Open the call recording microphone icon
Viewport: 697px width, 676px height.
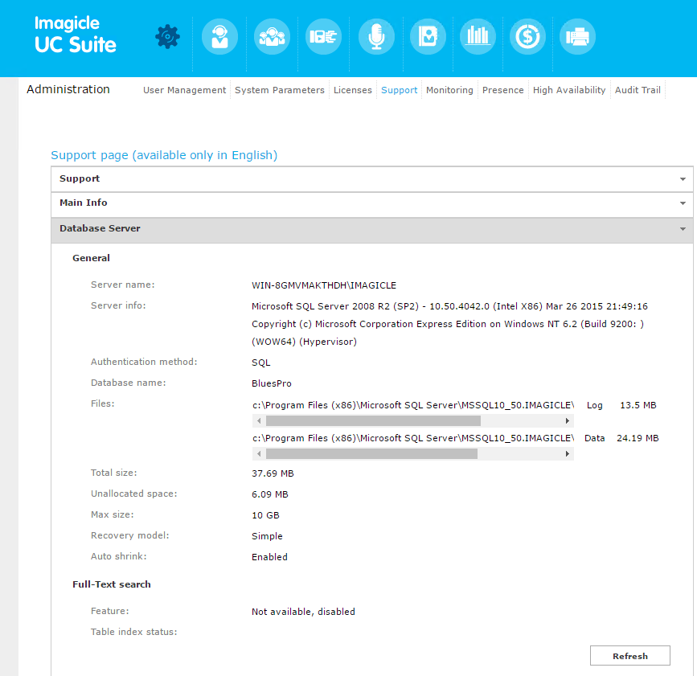376,37
